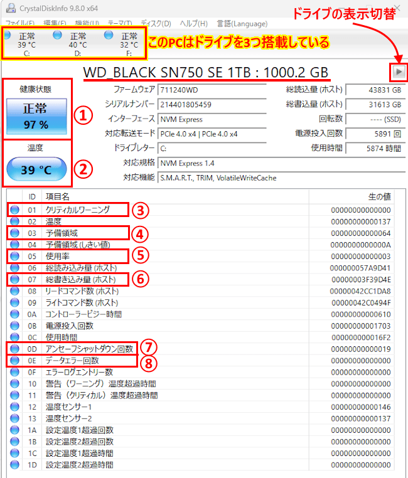Click status orb for 予備領域 (しきい値) row
This screenshot has height=478, width=408.
14,245
